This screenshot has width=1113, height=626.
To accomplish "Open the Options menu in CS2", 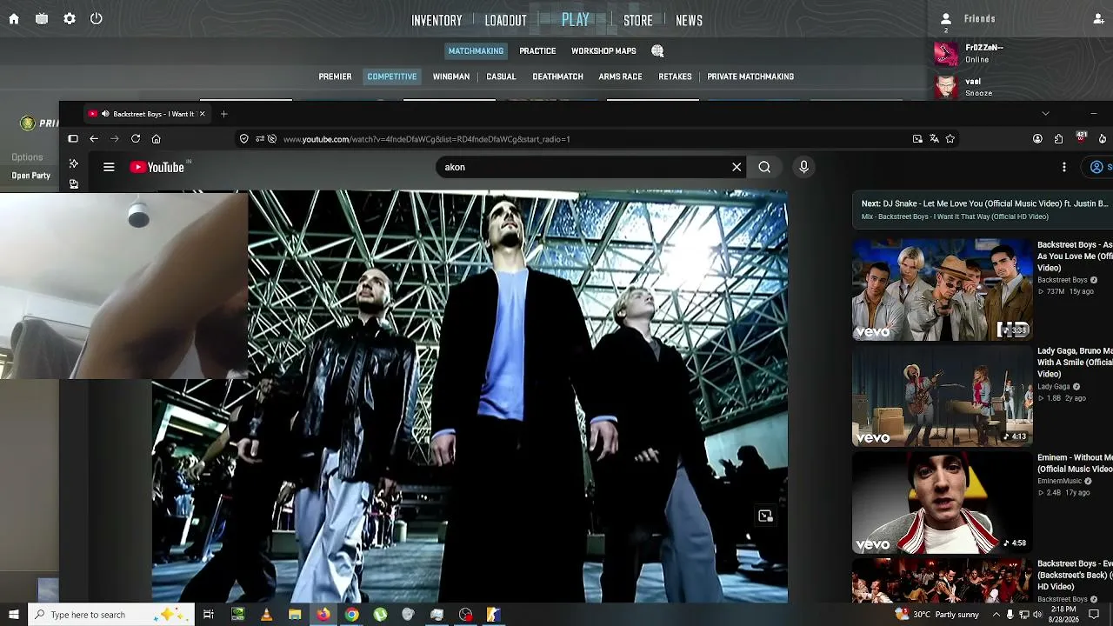I will tap(27, 157).
